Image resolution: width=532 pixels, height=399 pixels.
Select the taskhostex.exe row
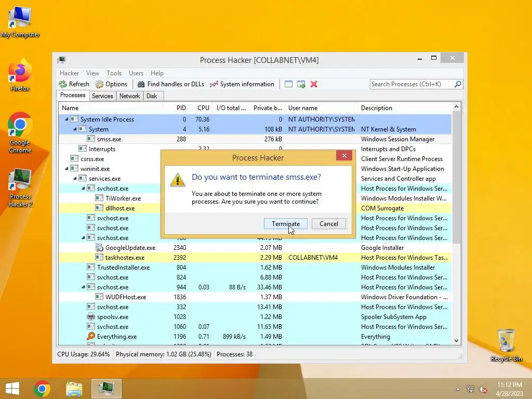[255, 258]
